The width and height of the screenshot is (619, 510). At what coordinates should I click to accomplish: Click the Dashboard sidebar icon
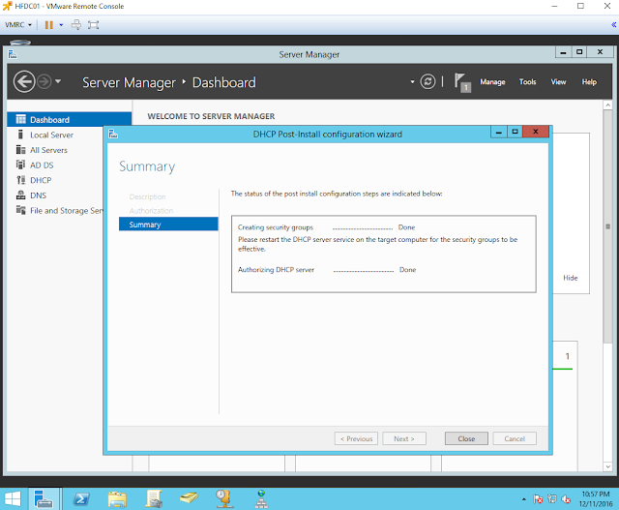pyautogui.click(x=21, y=119)
